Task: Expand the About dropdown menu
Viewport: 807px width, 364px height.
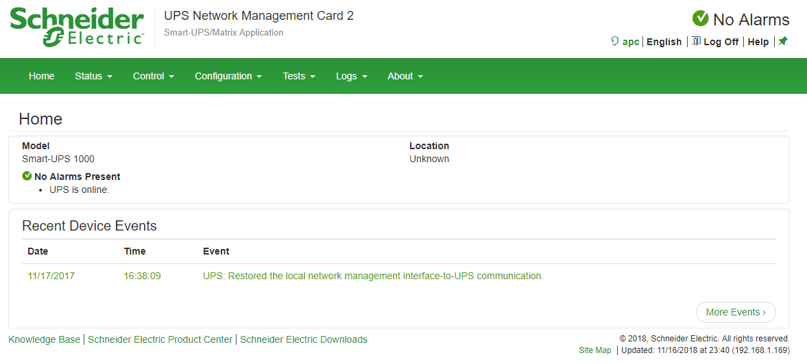Action: (x=405, y=76)
